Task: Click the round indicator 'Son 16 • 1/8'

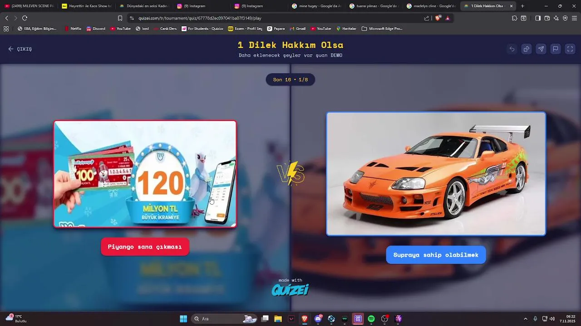Action: [x=290, y=80]
